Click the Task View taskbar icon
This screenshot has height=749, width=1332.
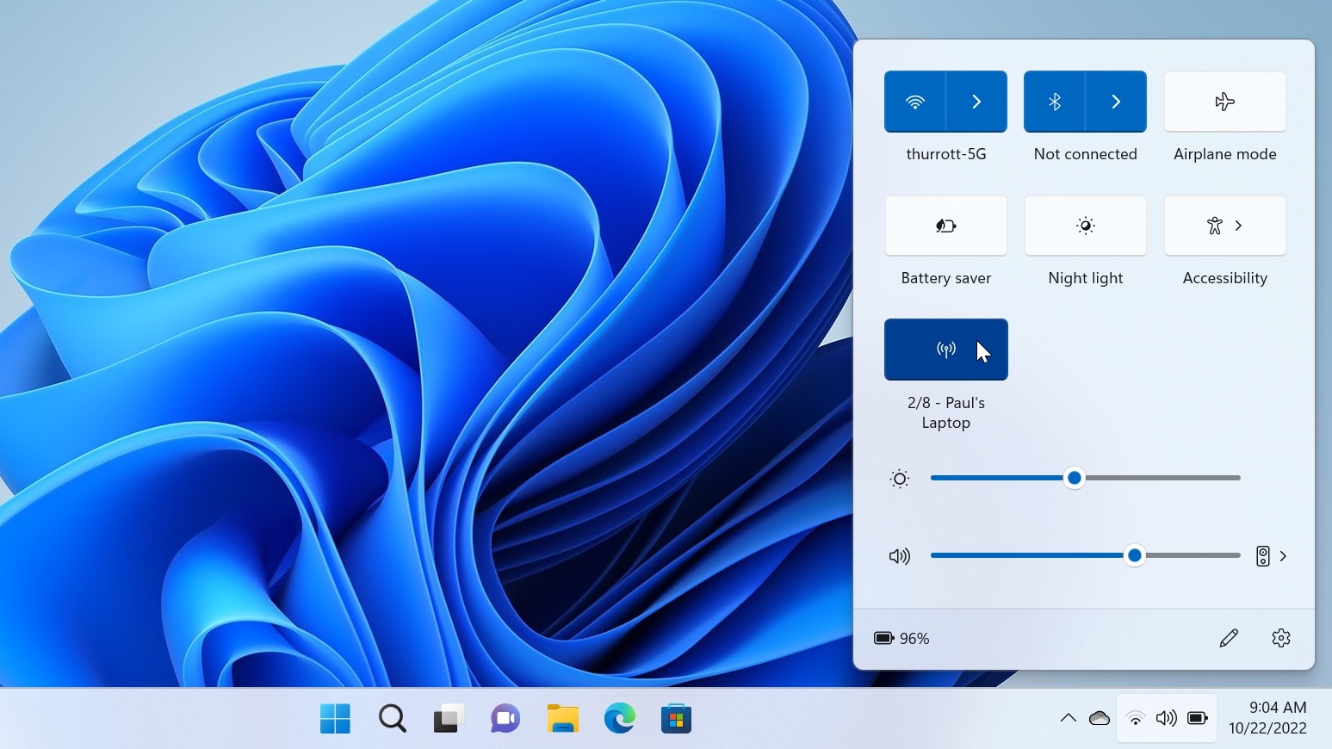449,718
